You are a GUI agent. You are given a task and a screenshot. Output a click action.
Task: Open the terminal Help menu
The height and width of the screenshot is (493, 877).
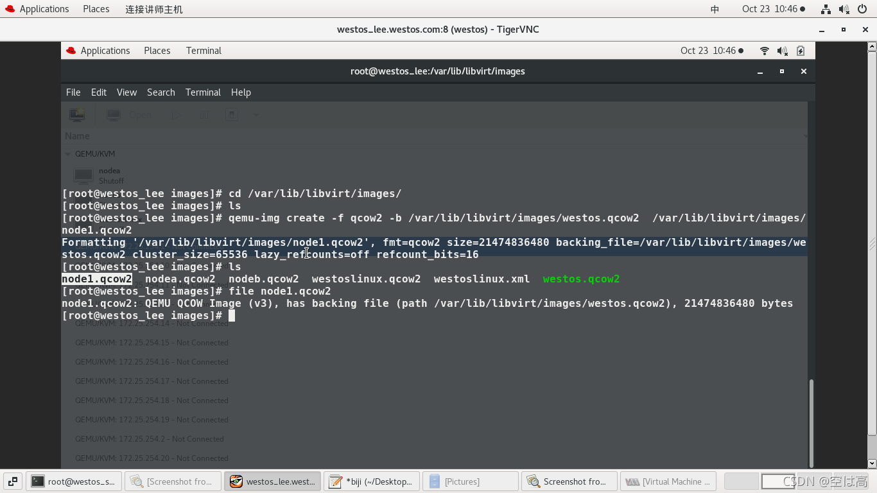tap(241, 92)
